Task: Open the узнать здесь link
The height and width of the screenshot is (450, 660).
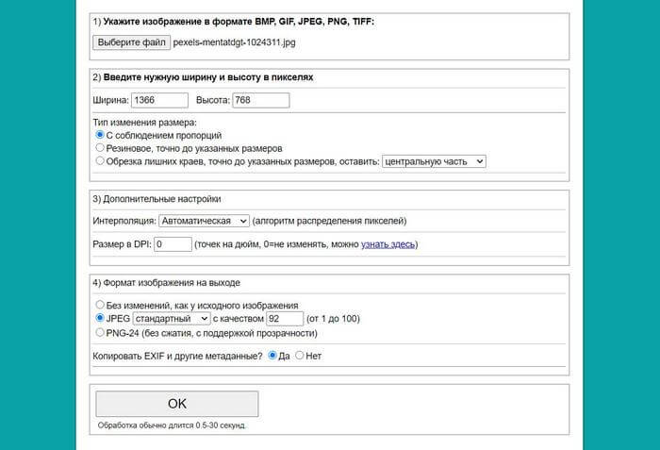Action: (388, 245)
